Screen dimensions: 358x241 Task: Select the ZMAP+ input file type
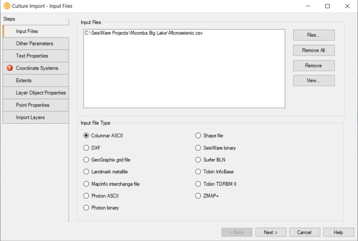(198, 196)
